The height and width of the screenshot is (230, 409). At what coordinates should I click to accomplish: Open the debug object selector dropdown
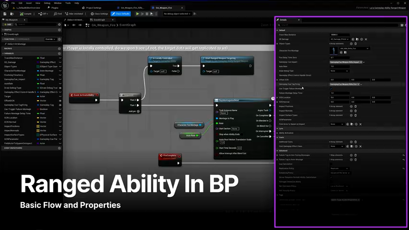(177, 14)
